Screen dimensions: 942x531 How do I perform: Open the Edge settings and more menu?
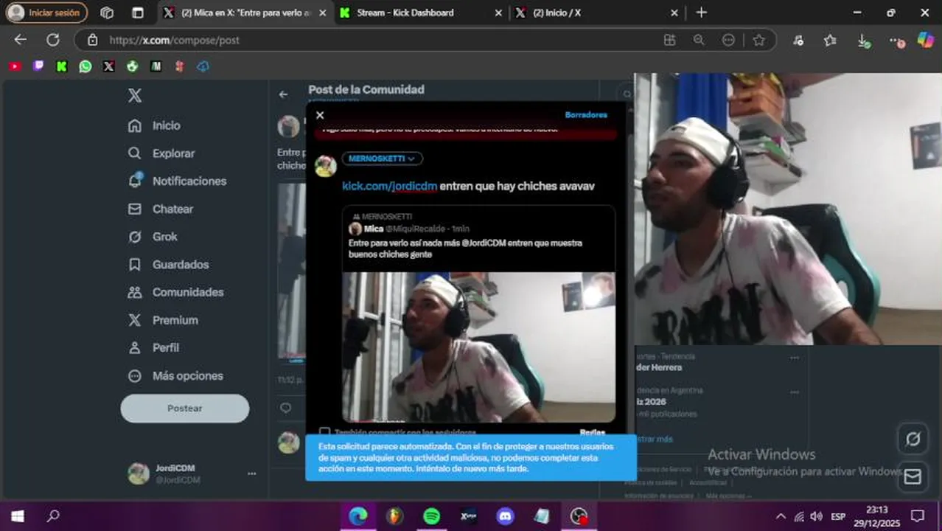click(x=896, y=41)
